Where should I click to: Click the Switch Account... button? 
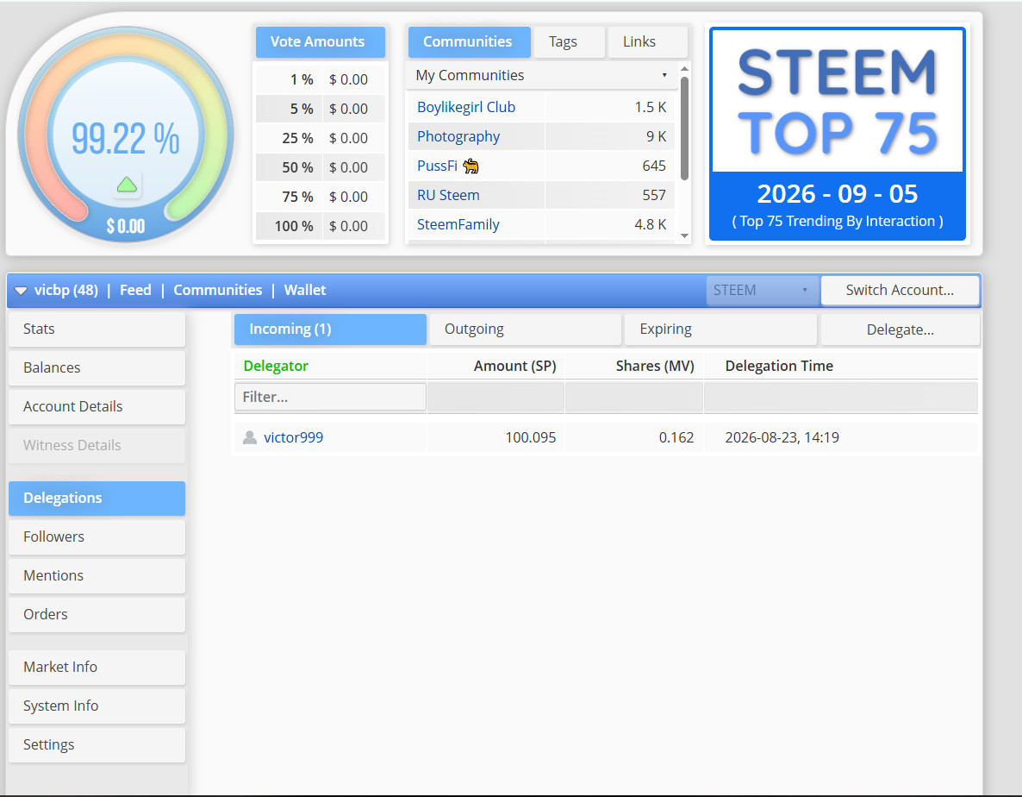[900, 290]
